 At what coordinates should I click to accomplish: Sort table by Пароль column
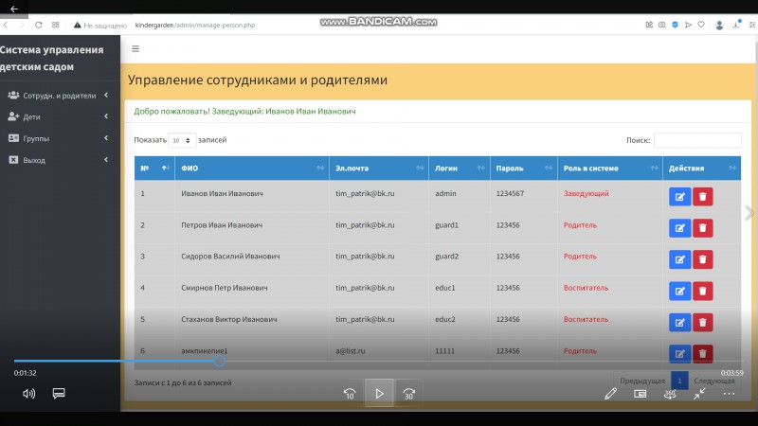(x=524, y=169)
